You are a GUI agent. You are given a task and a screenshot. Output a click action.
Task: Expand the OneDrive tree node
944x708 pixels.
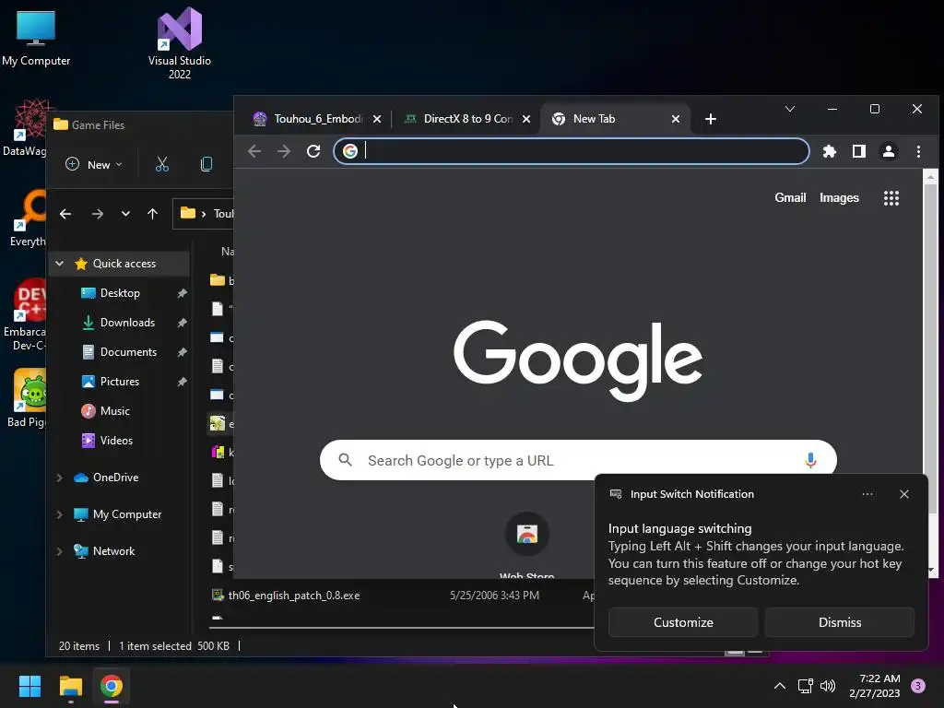pos(60,478)
